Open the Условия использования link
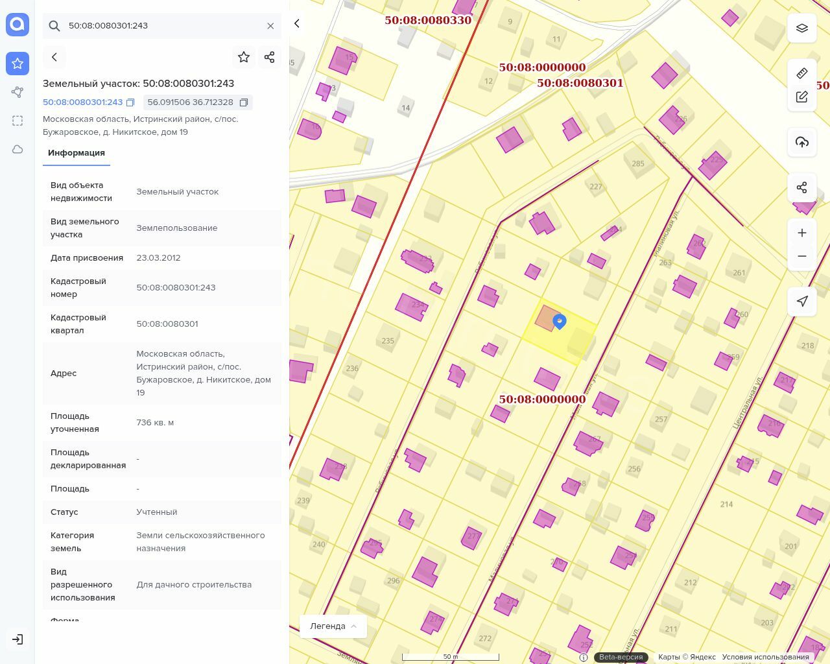The width and height of the screenshot is (830, 664). click(x=766, y=657)
